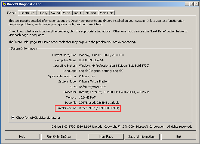Viewport: 200px width, 144px height.
Task: Maximize the DirectX Diagnostic Tool window
Action: click(192, 4)
